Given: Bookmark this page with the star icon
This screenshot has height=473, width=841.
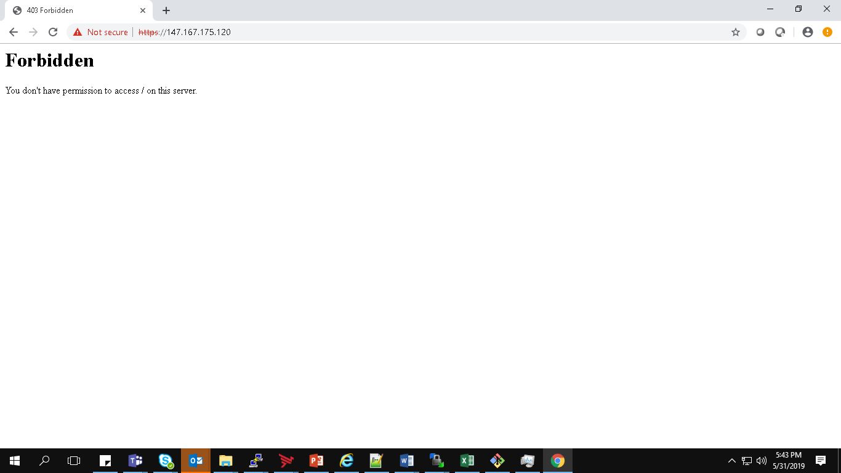Looking at the screenshot, I should (735, 32).
